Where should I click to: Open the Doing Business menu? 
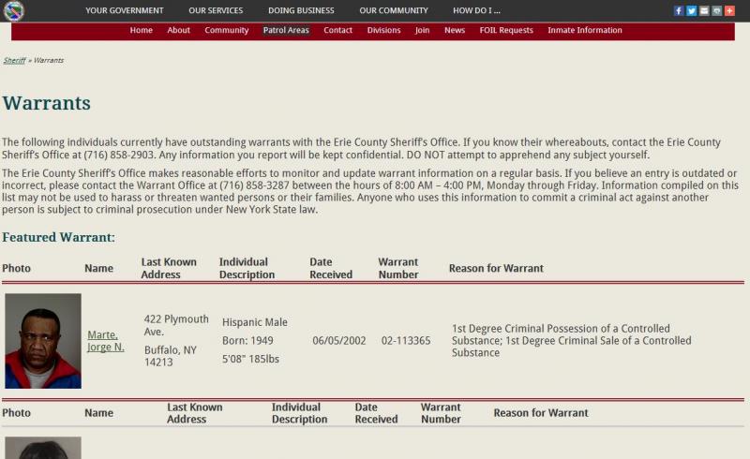[301, 10]
